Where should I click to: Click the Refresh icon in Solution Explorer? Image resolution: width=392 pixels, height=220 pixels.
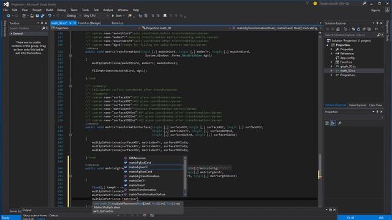click(x=358, y=29)
